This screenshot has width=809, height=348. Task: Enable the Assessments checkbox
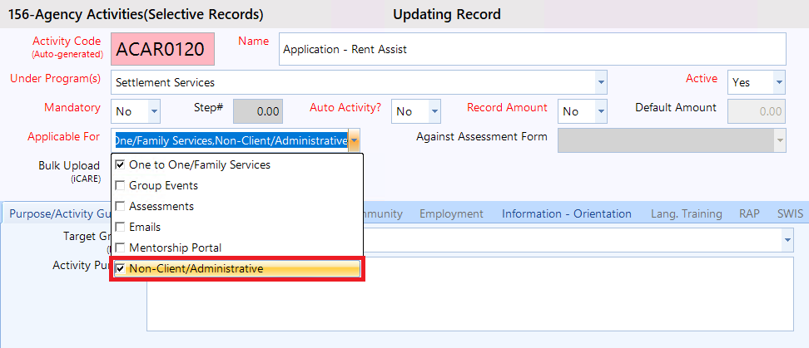121,206
